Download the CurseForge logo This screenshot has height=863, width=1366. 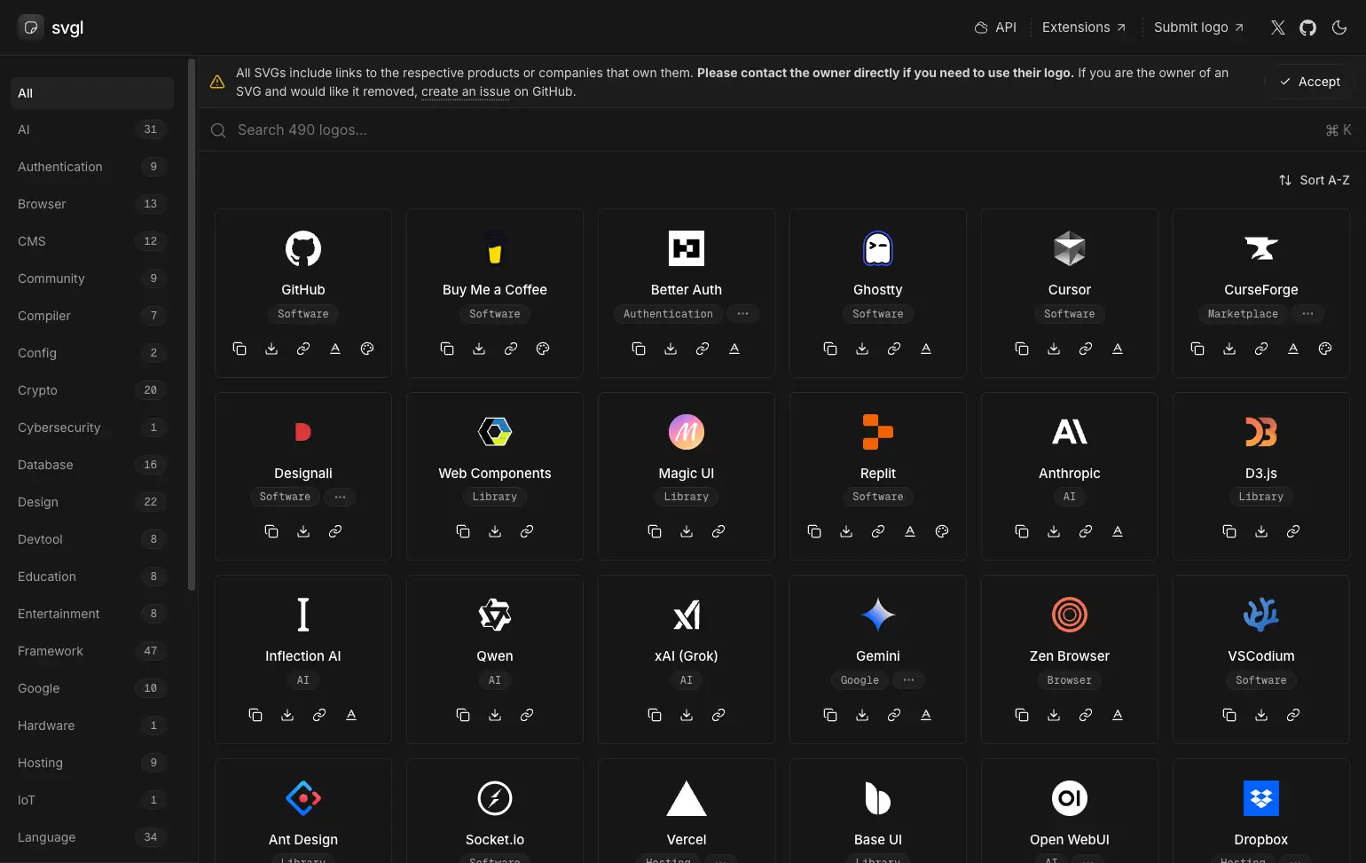tap(1229, 349)
